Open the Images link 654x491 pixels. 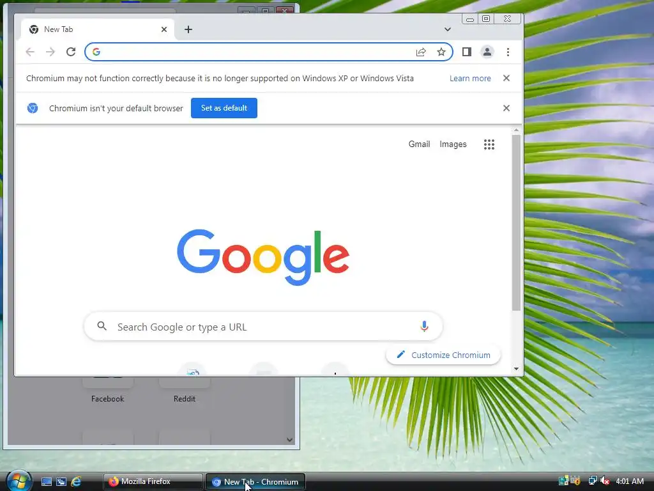click(453, 144)
